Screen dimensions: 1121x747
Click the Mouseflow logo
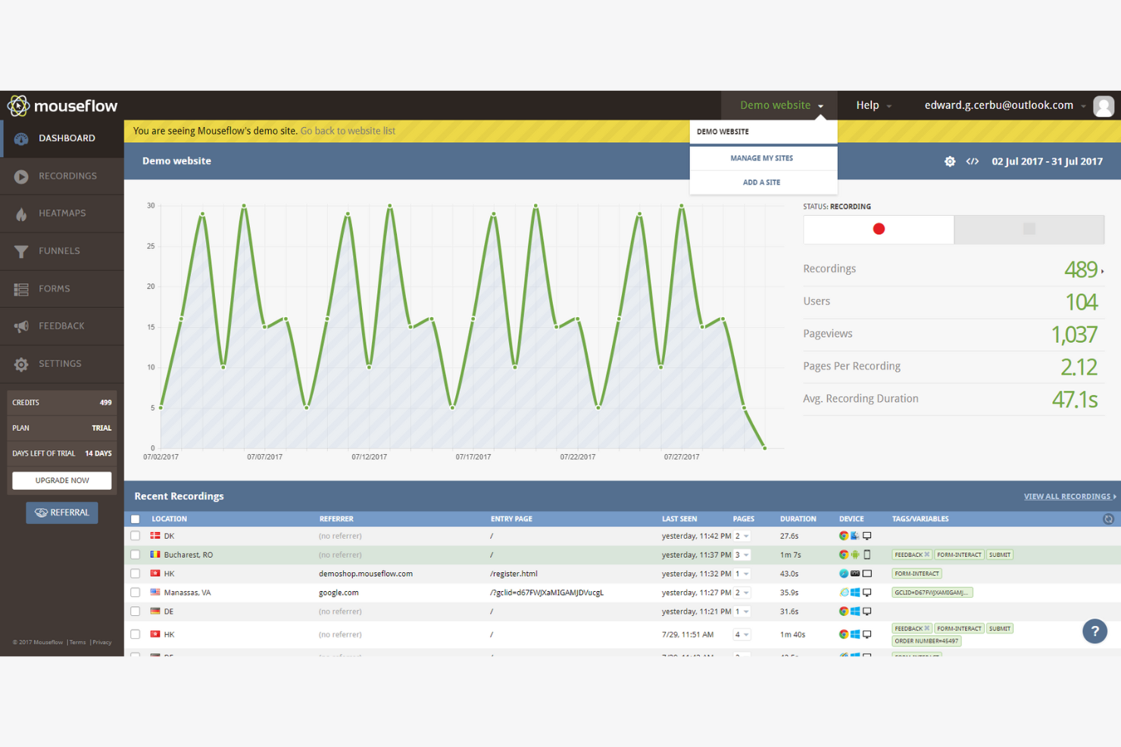[62, 106]
